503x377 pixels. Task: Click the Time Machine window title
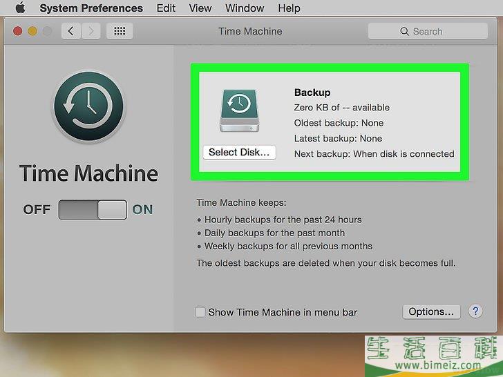click(251, 32)
